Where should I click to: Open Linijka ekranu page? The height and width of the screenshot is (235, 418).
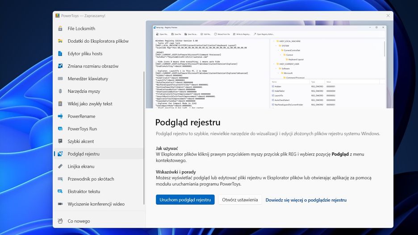tap(99, 166)
